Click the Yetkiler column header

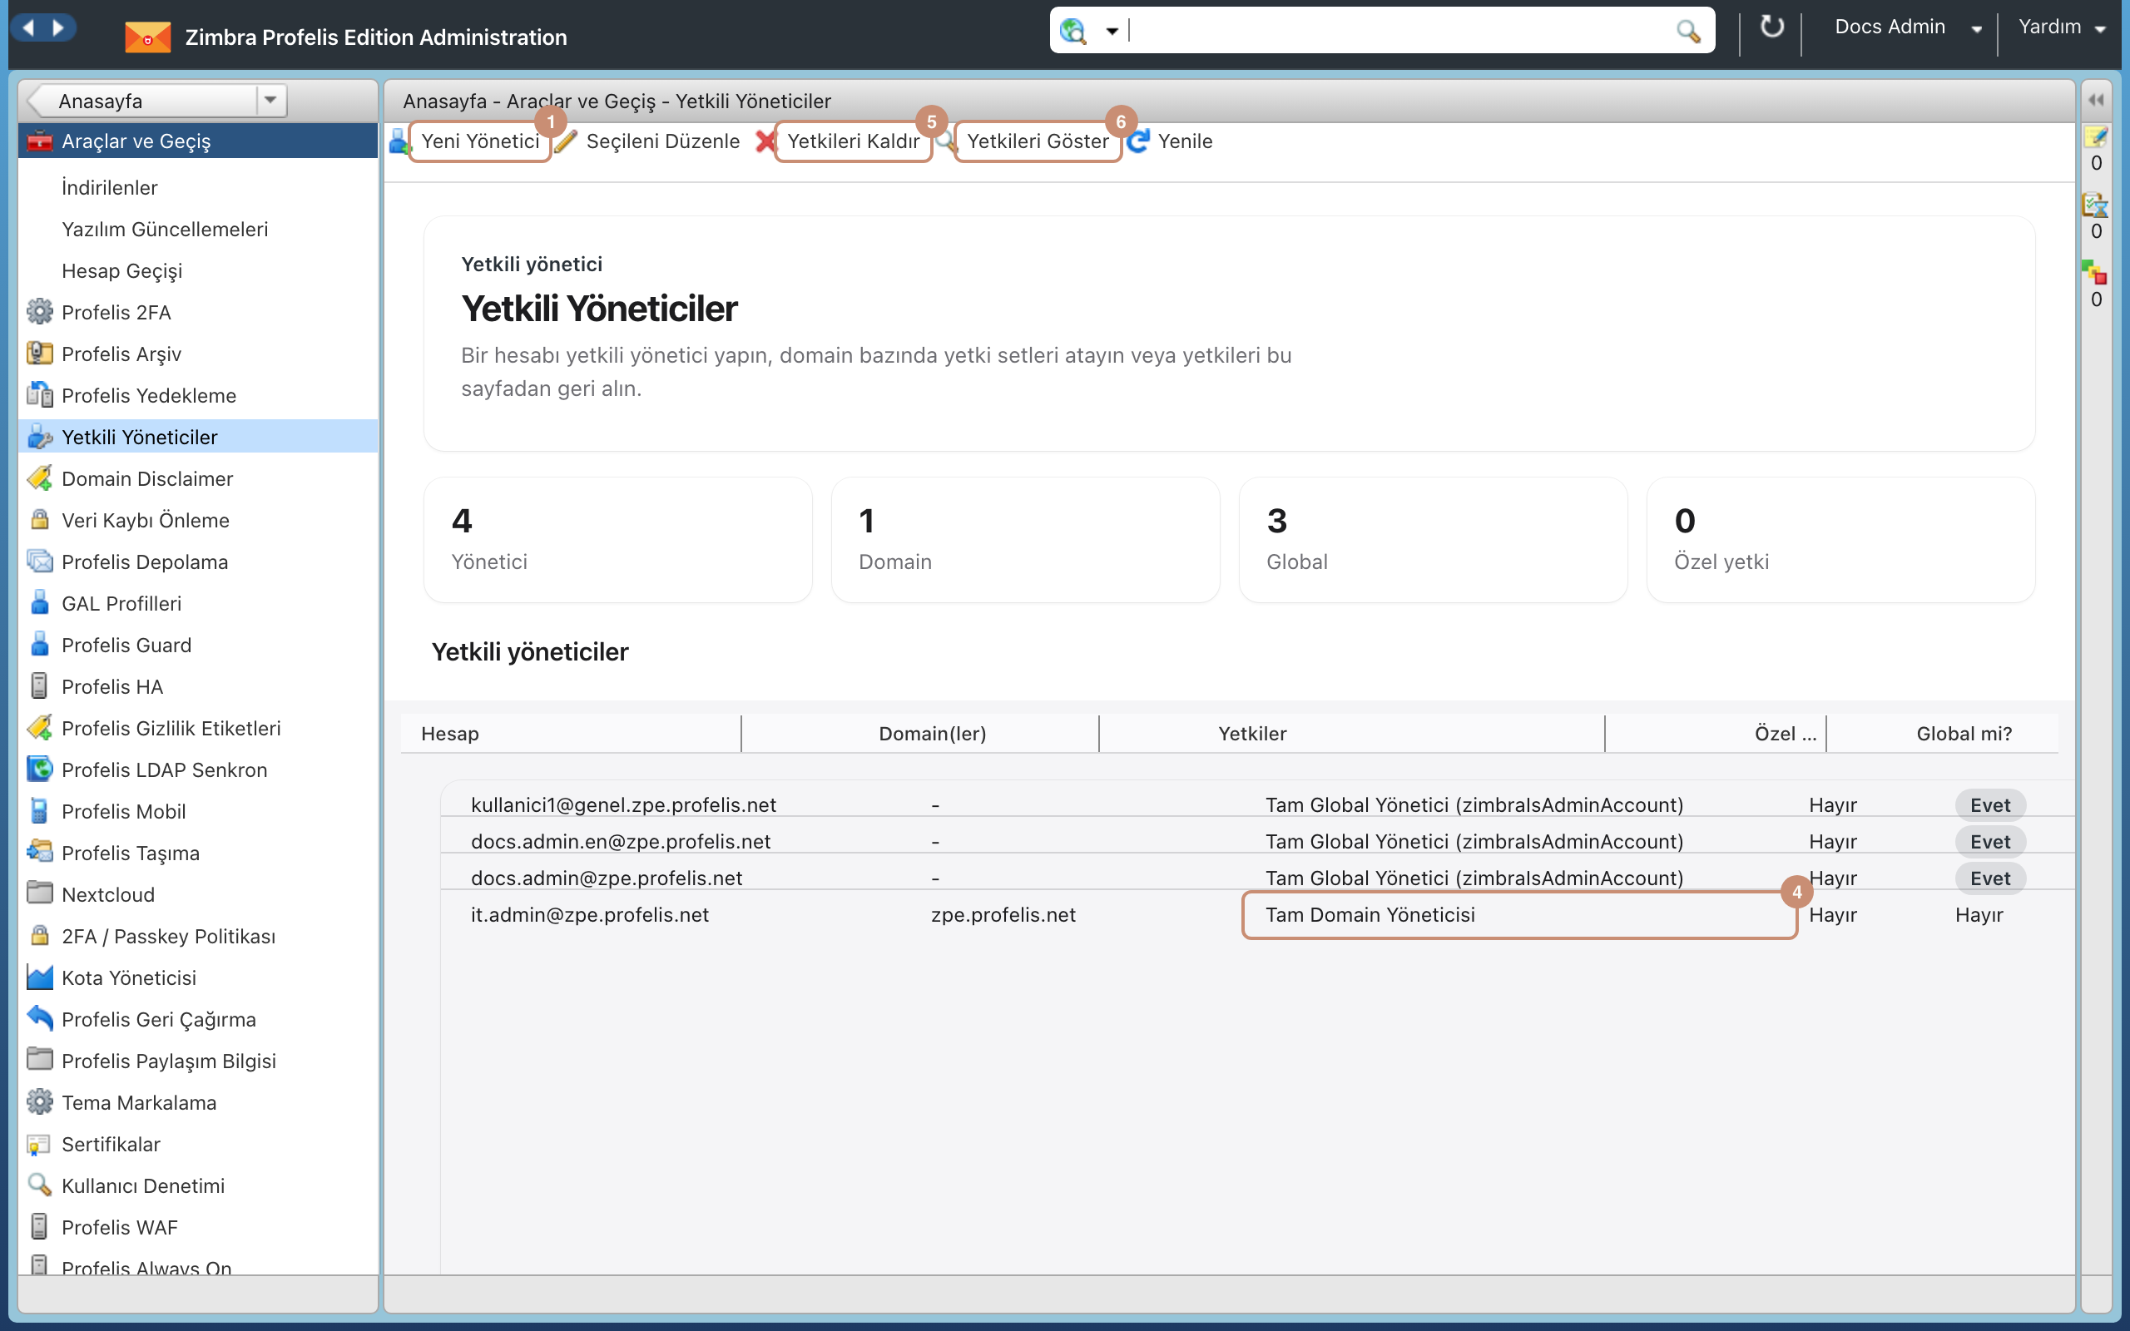[x=1351, y=733]
